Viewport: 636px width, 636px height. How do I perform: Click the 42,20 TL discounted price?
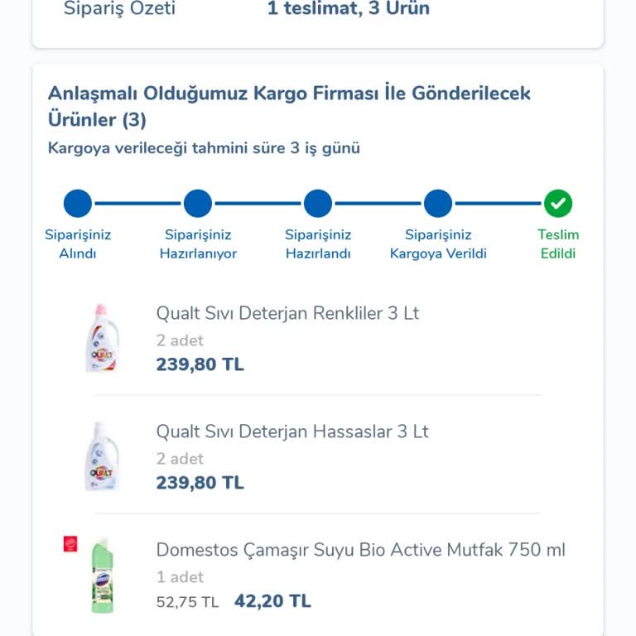click(x=272, y=601)
